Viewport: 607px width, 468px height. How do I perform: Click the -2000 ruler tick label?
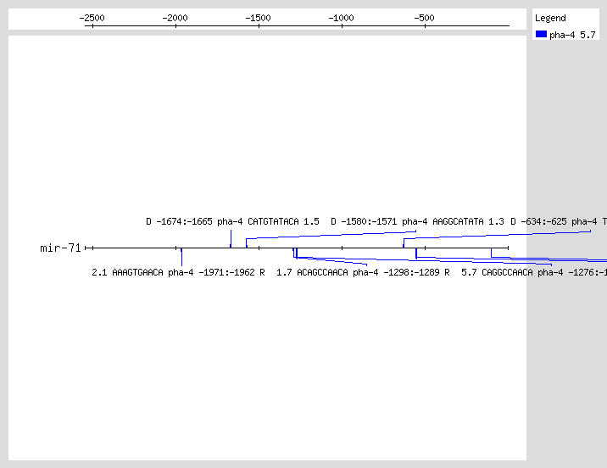[175, 18]
